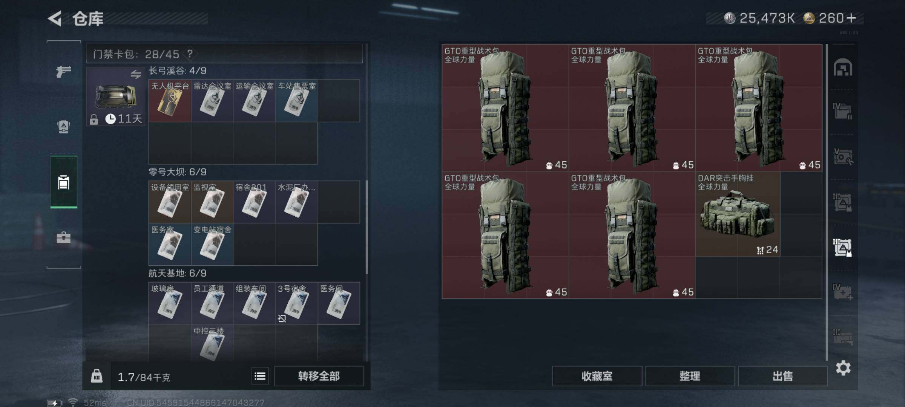Select the backpack category sidebar icon

pos(63,126)
